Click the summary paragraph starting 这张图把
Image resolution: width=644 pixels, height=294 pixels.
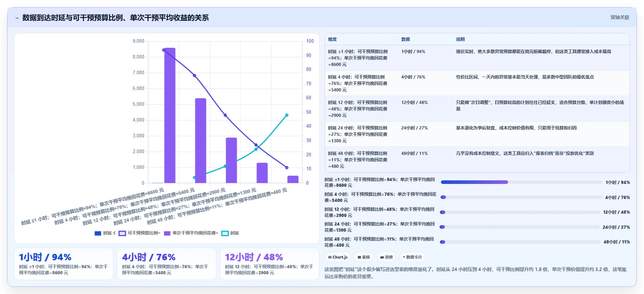(476, 273)
